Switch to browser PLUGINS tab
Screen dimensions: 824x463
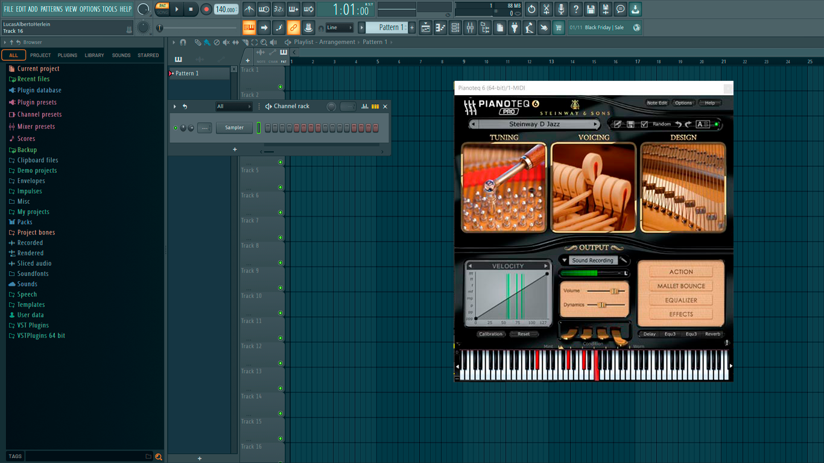[67, 55]
